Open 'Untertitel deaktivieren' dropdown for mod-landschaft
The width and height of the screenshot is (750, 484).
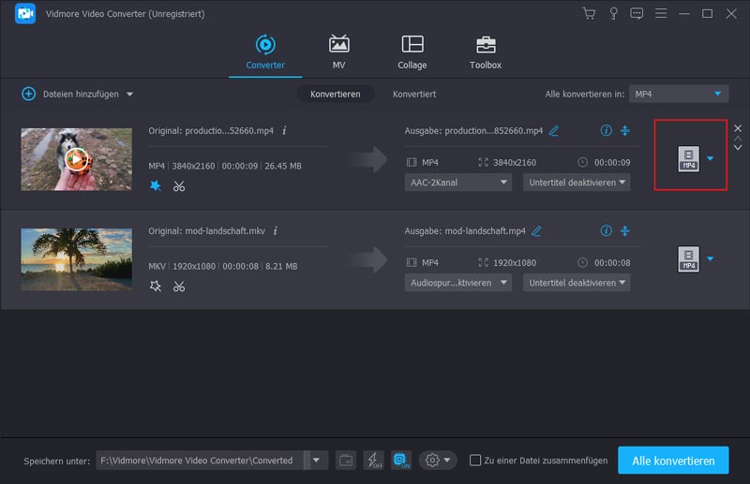pos(577,282)
